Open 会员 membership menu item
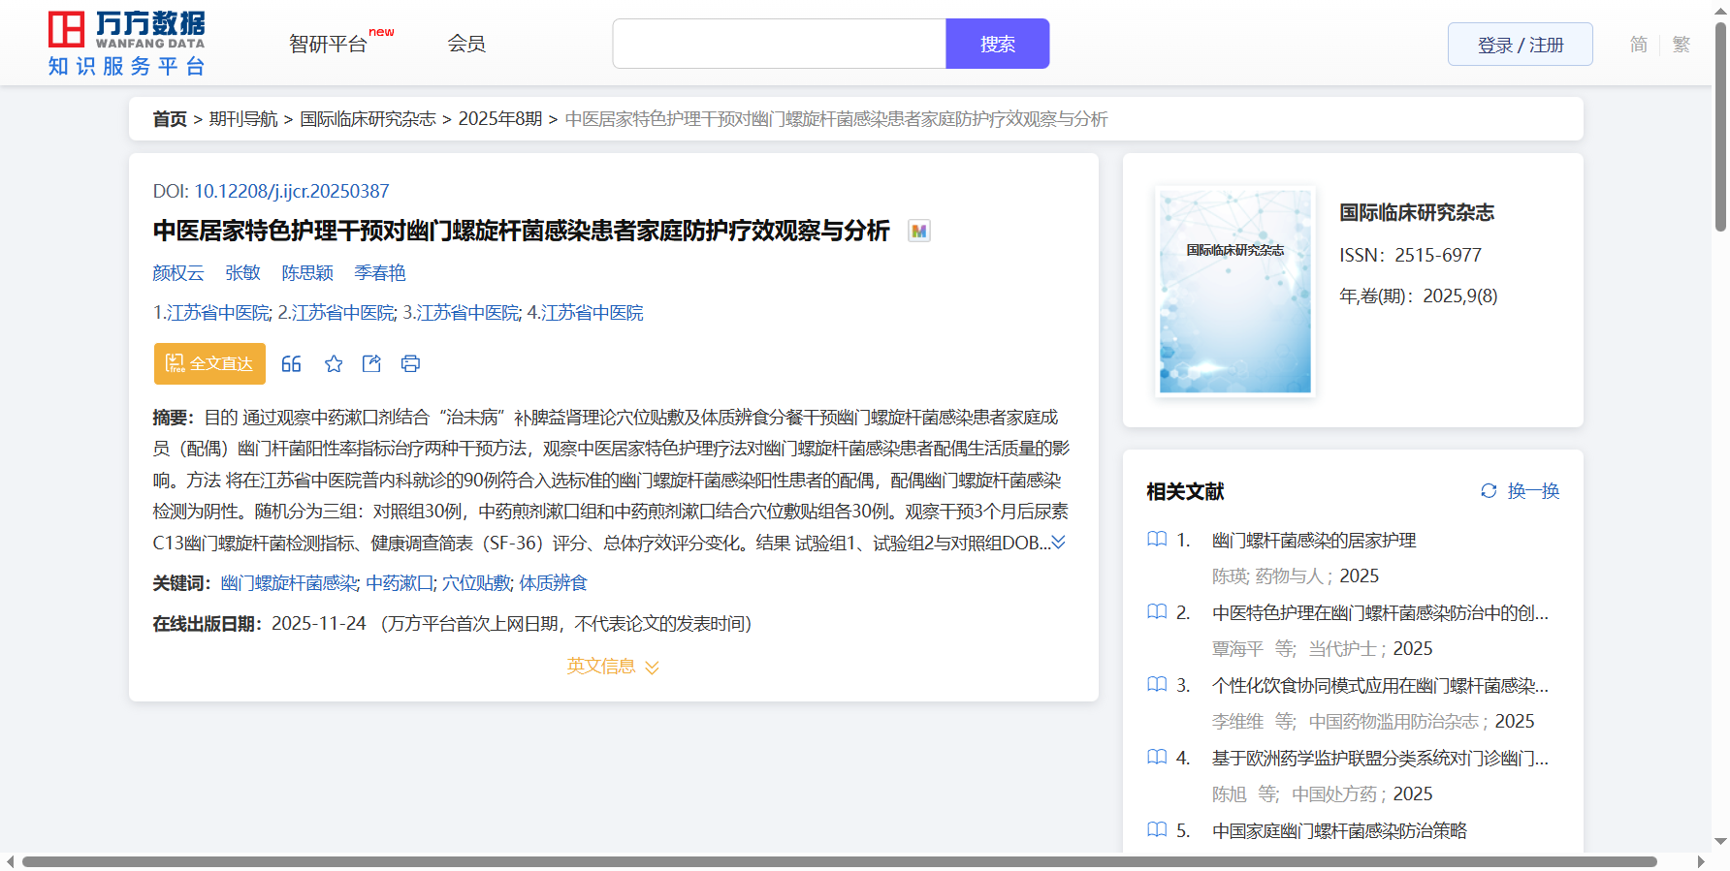 (466, 44)
